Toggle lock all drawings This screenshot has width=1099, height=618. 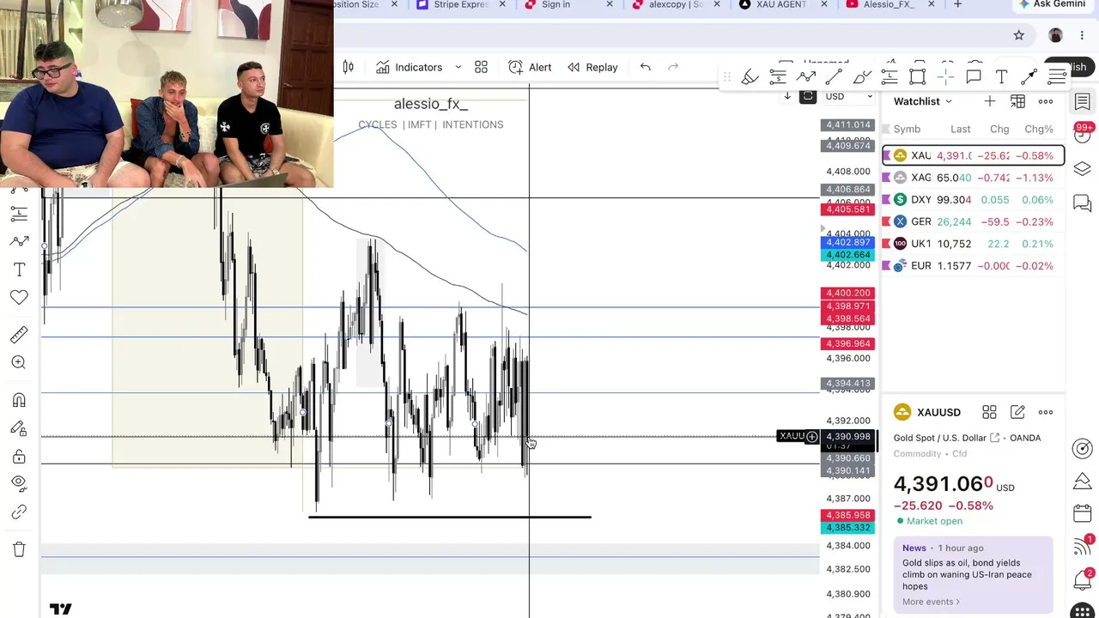(19, 456)
